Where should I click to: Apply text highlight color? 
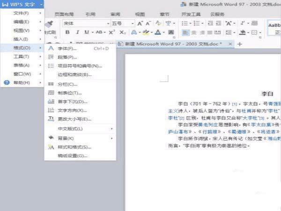click(x=146, y=32)
